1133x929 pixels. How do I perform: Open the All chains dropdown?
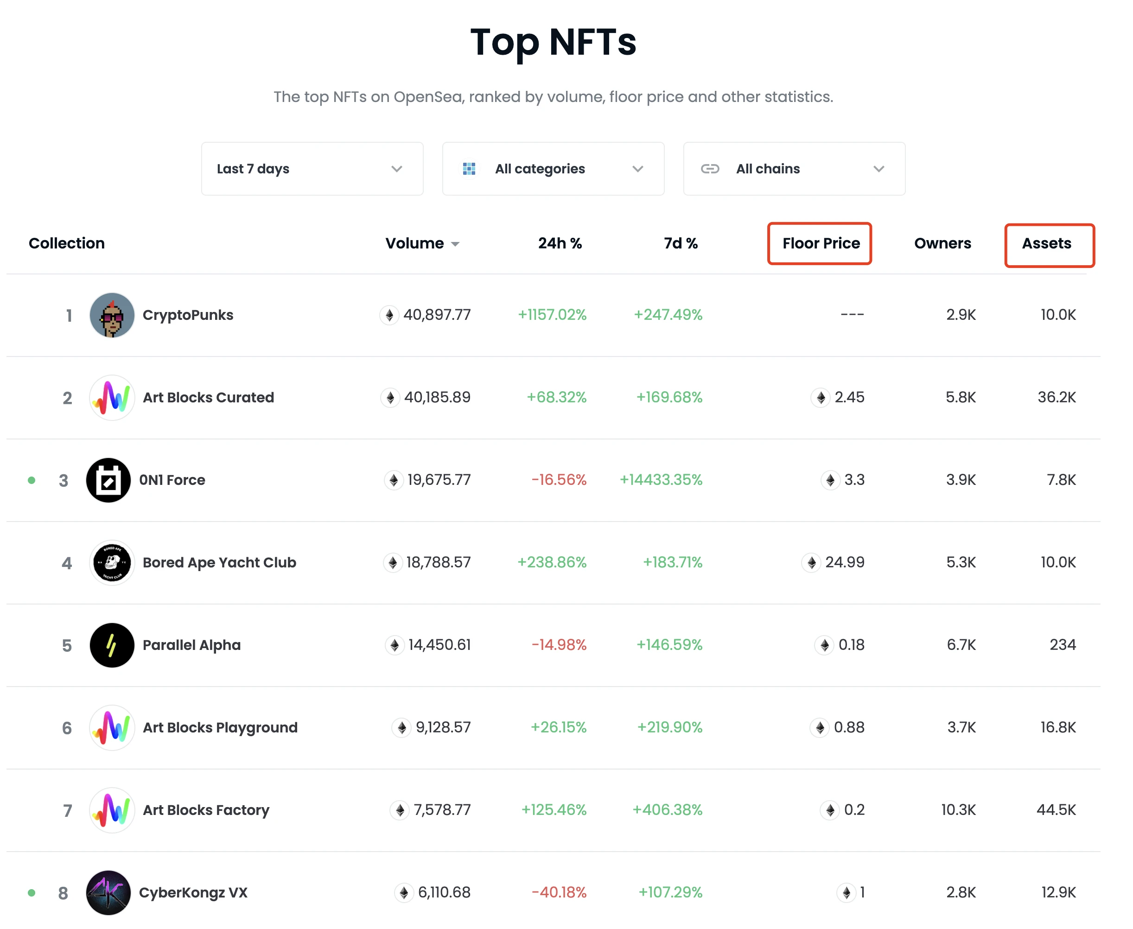point(794,169)
